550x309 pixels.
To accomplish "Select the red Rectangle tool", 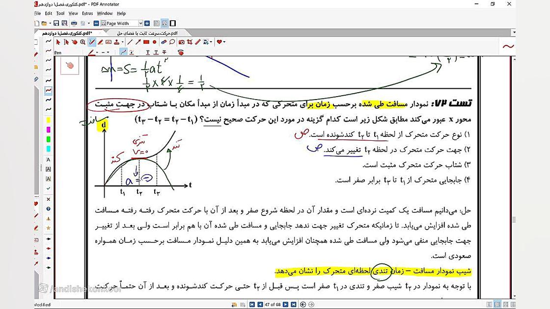I will (146, 42).
